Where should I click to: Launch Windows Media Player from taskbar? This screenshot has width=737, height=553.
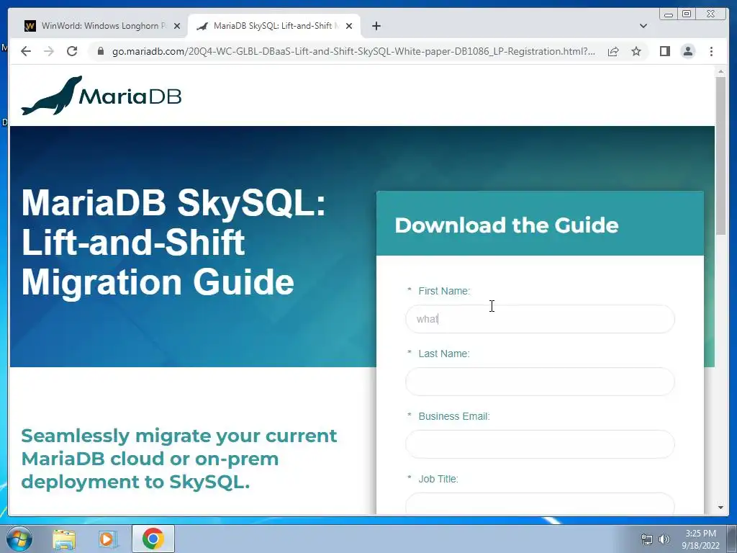107,539
